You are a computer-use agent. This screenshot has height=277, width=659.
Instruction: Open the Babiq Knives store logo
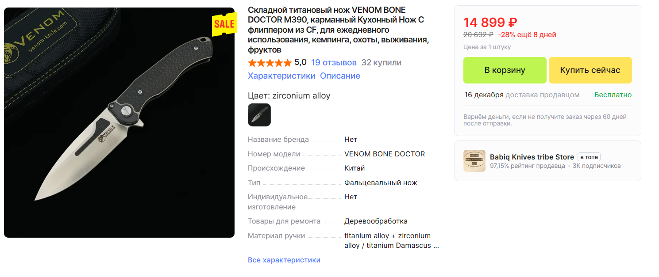pyautogui.click(x=474, y=161)
